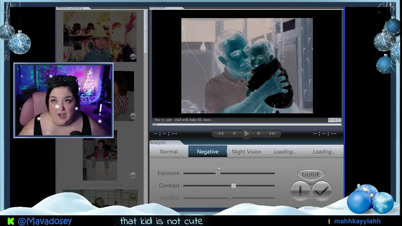The image size is (402, 226).
Task: Switch to Normal analysis mode
Action: pyautogui.click(x=169, y=152)
